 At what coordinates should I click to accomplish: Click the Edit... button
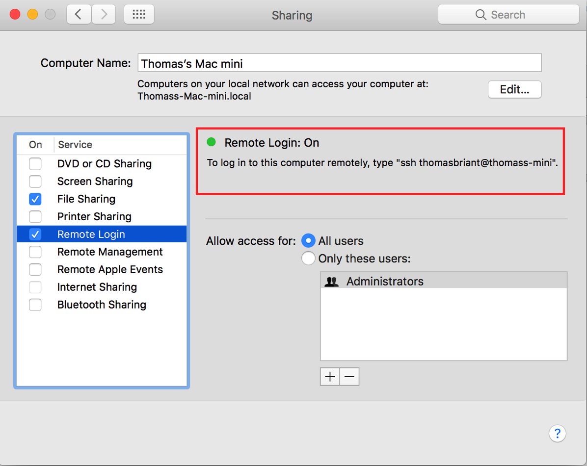pyautogui.click(x=514, y=89)
